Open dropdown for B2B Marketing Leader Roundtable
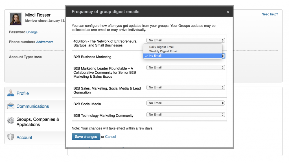The height and width of the screenshot is (163, 289). pos(185,67)
